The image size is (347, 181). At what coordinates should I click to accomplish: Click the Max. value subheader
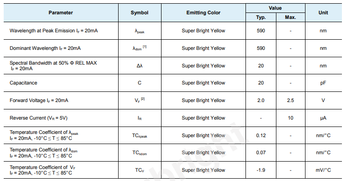(291, 17)
